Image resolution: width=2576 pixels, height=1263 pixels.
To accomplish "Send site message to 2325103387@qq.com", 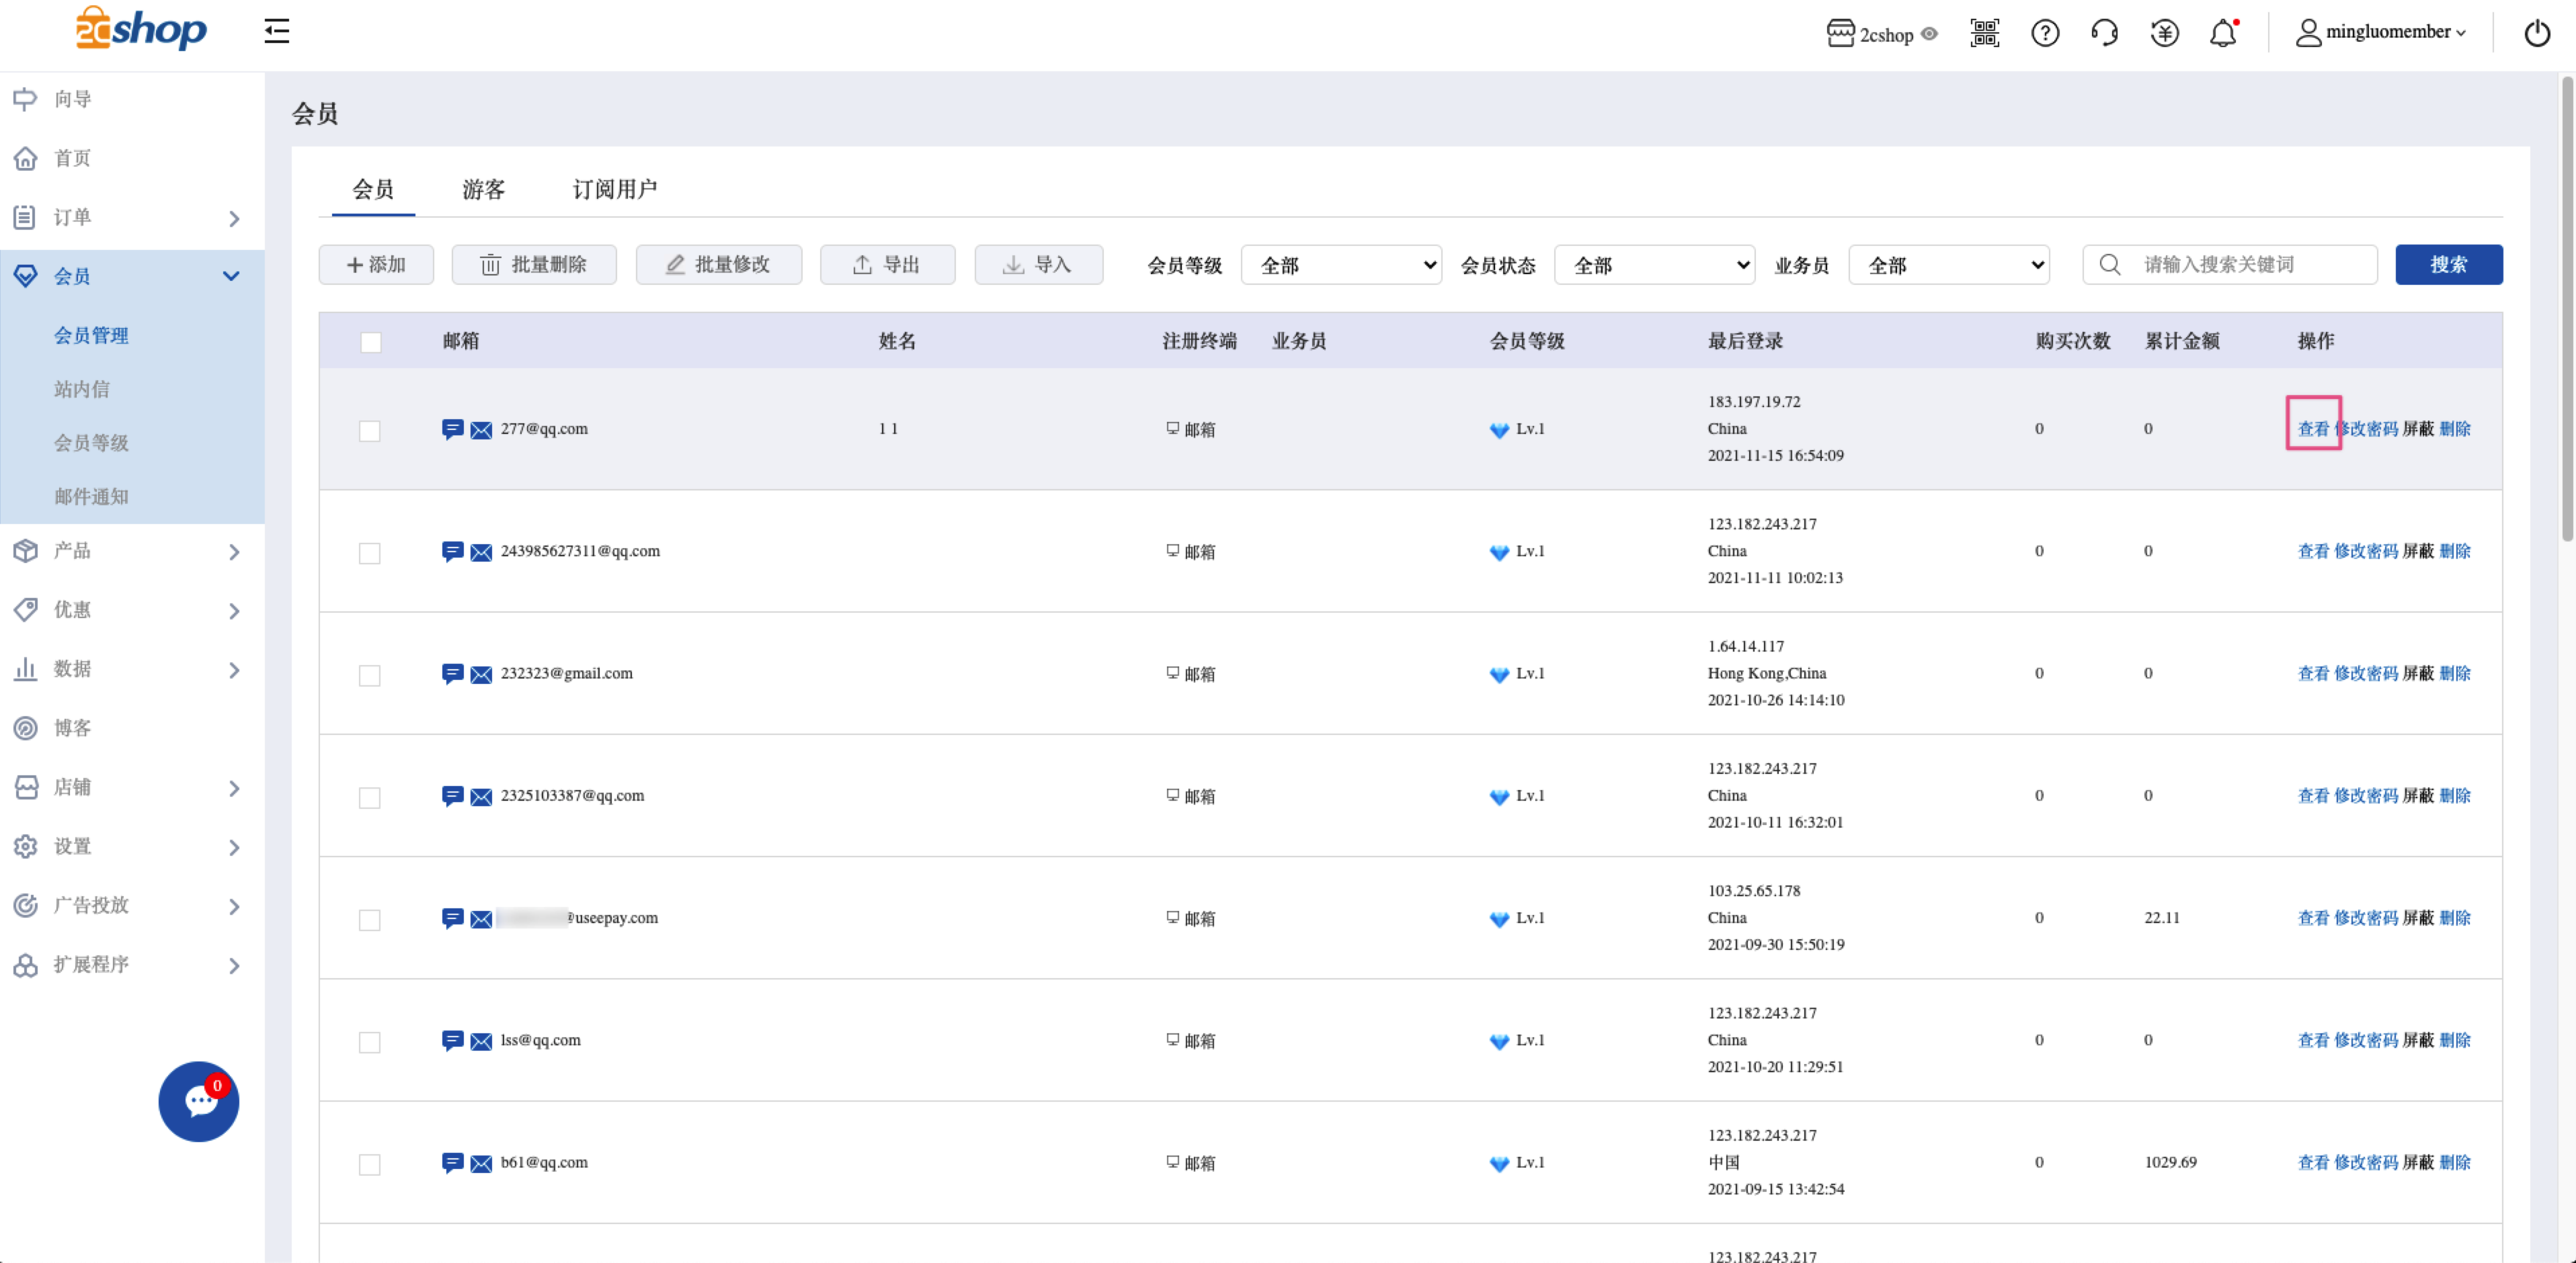I will 452,796.
